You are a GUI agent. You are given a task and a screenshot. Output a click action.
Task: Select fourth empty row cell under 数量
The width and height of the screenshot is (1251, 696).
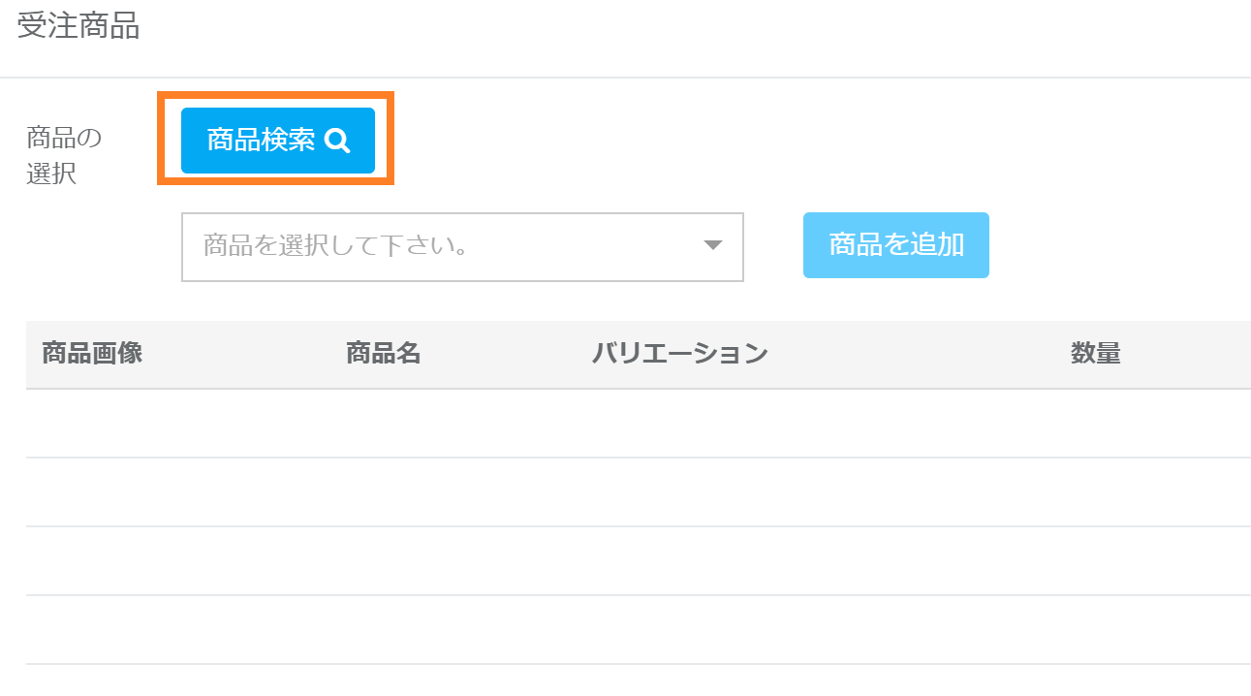(1095, 630)
